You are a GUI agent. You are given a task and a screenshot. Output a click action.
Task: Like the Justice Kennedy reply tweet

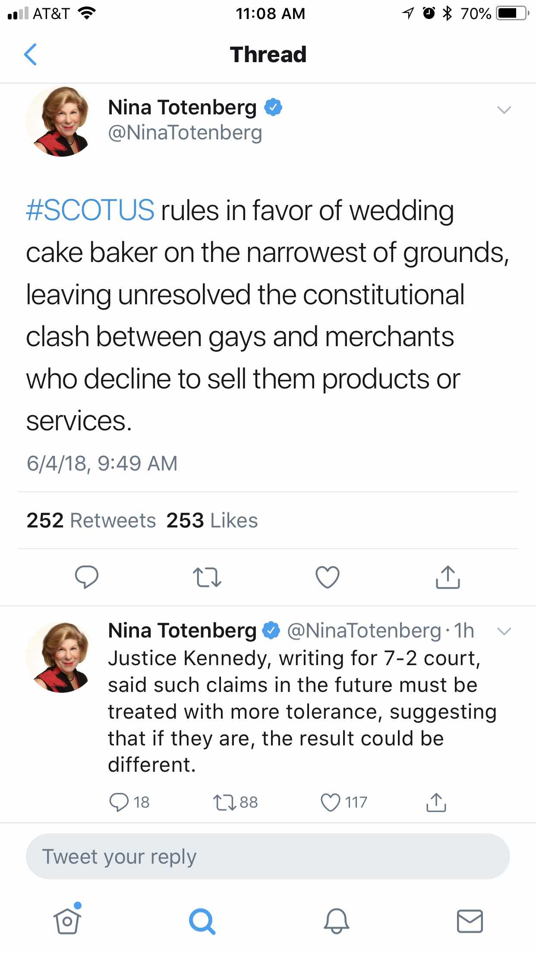tap(331, 802)
